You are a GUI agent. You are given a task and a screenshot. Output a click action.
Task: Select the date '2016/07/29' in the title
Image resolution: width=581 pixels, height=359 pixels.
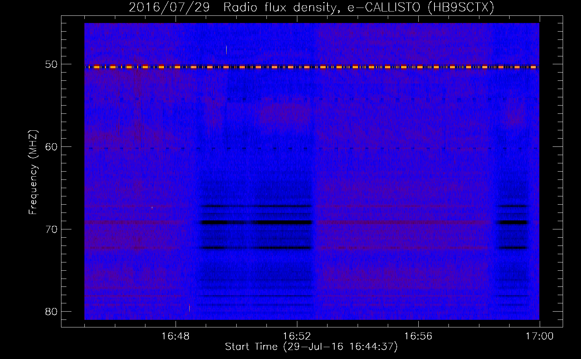pyautogui.click(x=169, y=7)
